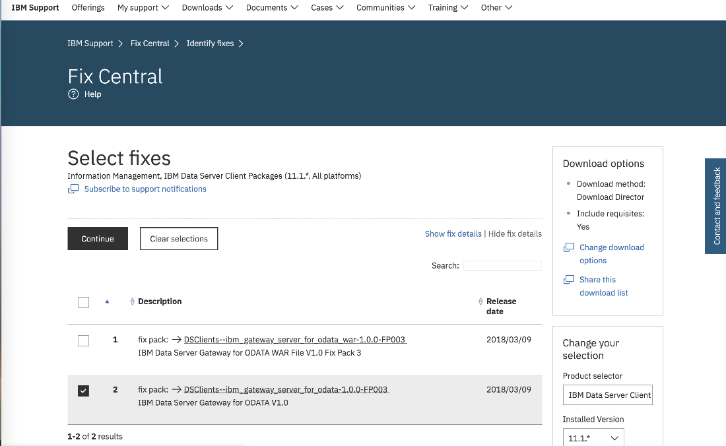Click the Clear selections button
Screen dimensions: 726x446
pyautogui.click(x=179, y=239)
